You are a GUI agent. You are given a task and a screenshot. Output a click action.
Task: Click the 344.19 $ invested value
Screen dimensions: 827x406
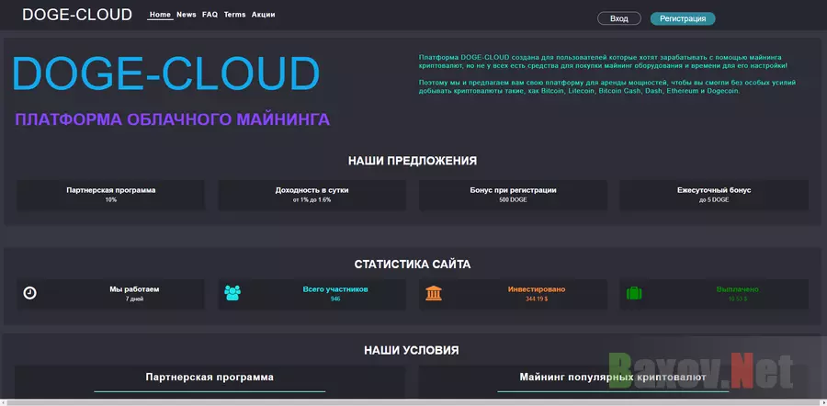pos(537,299)
